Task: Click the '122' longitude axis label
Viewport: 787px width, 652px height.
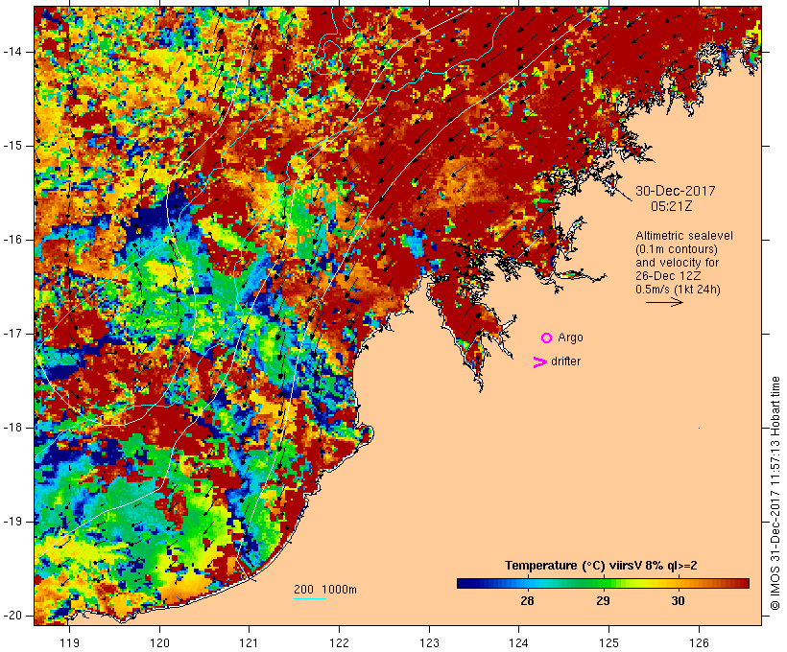Action: [340, 642]
